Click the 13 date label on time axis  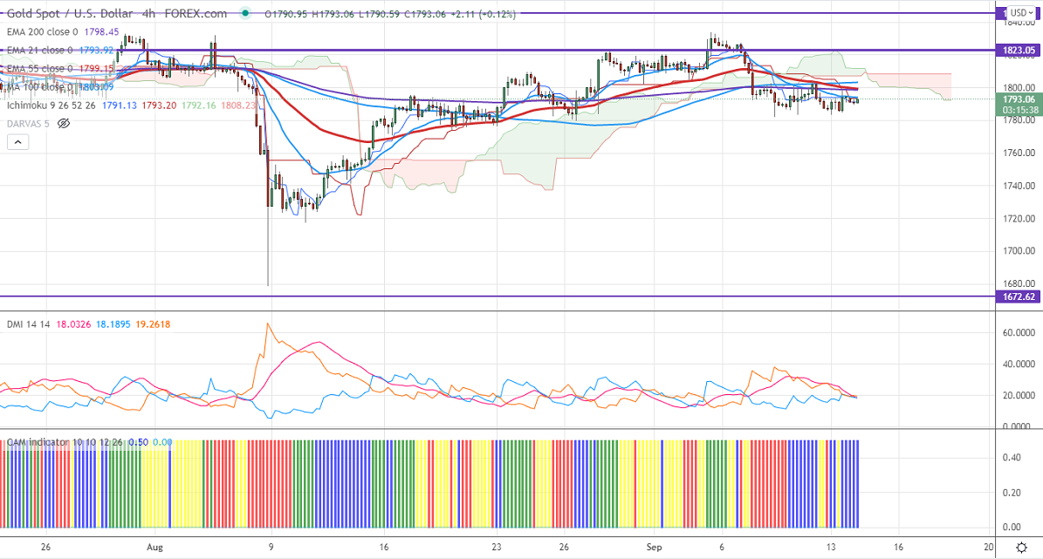831,547
